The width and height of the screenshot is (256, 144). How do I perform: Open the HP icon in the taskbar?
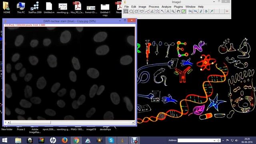pos(53,140)
